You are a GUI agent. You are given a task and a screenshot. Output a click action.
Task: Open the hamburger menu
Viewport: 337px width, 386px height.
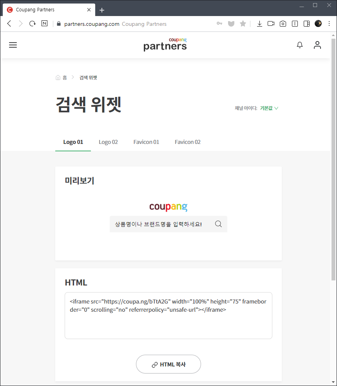coord(13,45)
